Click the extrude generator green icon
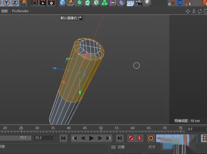Screen dimensions: 207x154 tap(88, 3)
